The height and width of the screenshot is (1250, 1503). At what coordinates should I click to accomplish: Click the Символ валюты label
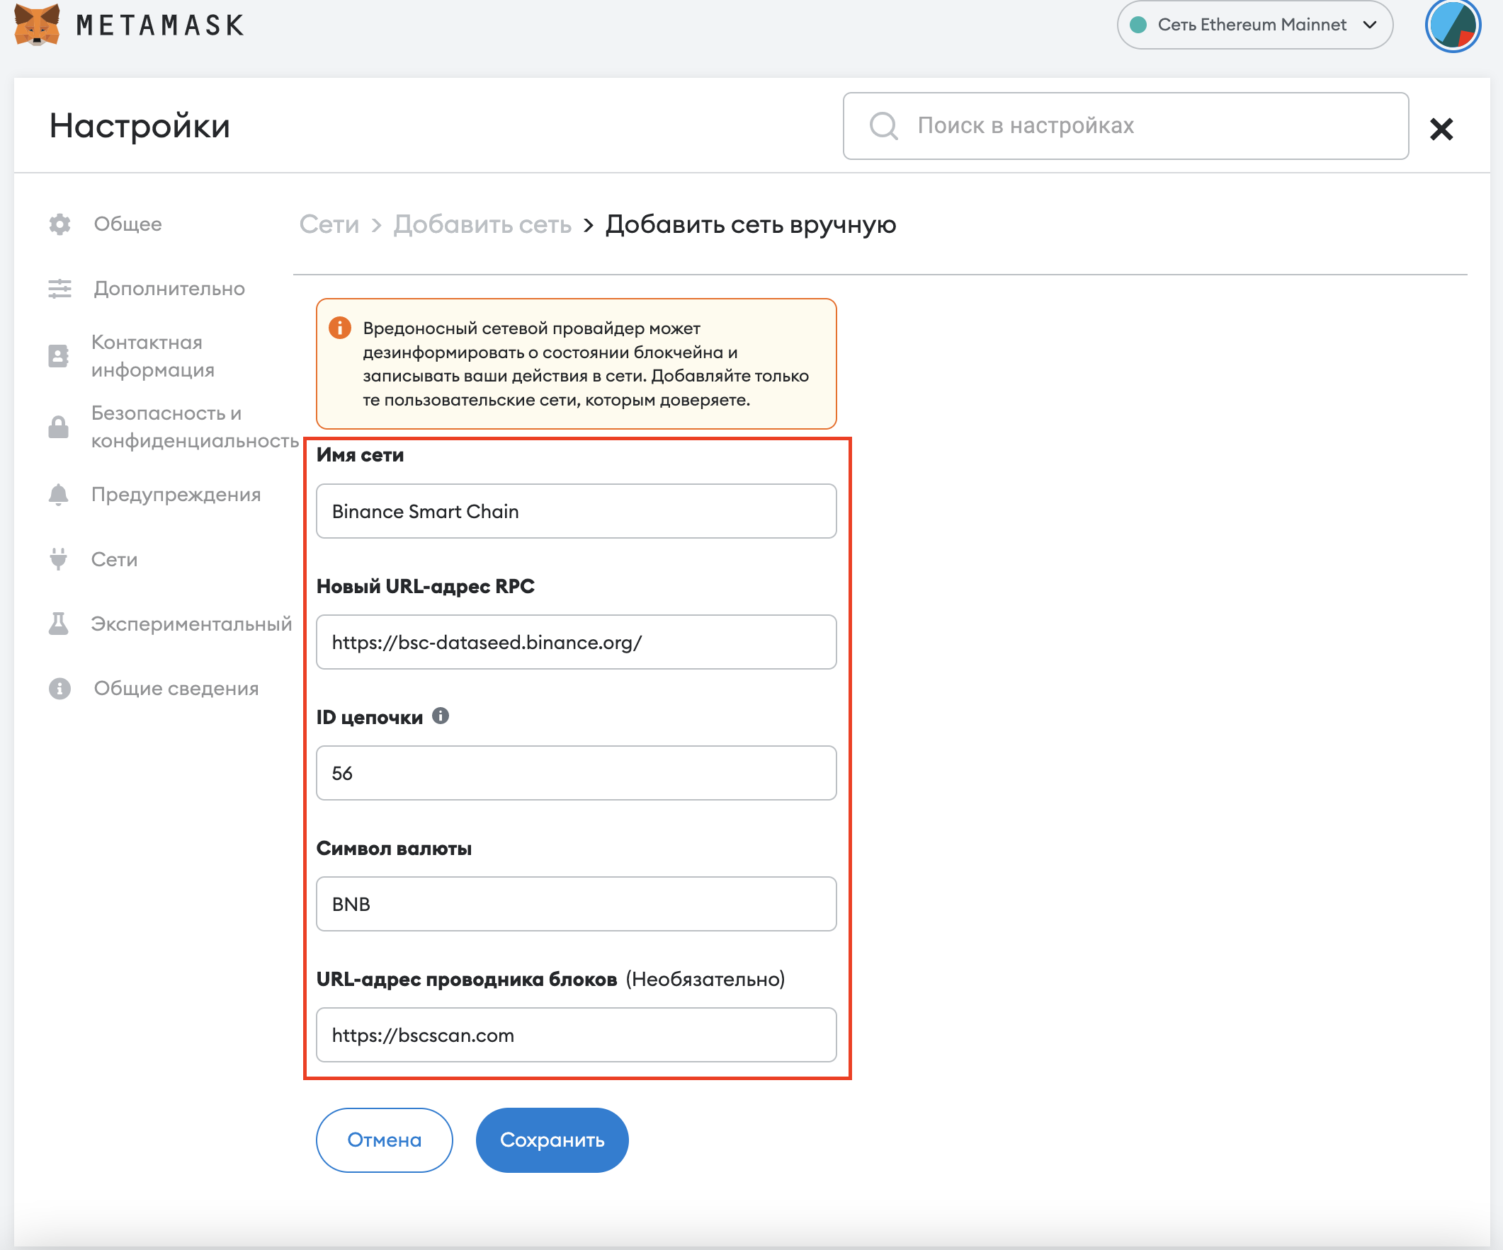tap(394, 848)
